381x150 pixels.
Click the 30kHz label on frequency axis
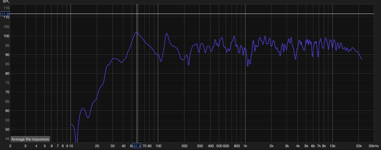pos(374,146)
